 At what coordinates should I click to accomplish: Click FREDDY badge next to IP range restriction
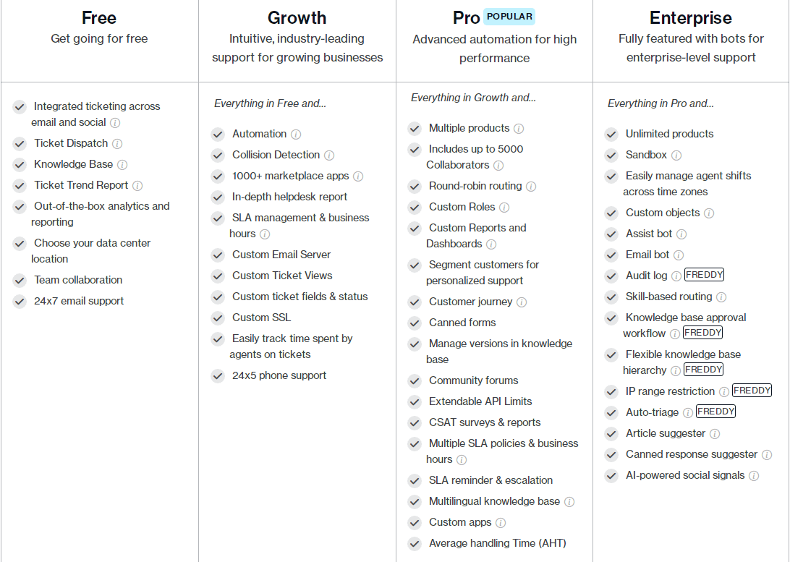[752, 391]
